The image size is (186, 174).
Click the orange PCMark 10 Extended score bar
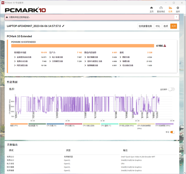[83, 46]
